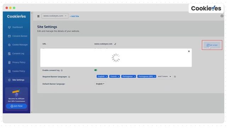Remove the French language tag

pos(118,76)
